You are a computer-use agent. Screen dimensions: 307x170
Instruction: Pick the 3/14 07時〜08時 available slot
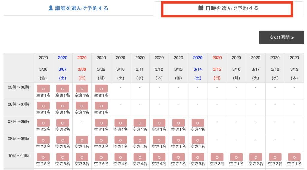(x=198, y=123)
